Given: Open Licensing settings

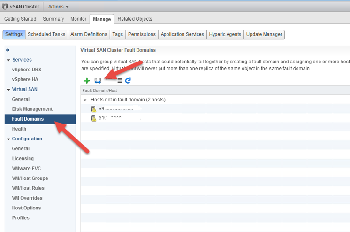Looking at the screenshot, I should pos(23,158).
